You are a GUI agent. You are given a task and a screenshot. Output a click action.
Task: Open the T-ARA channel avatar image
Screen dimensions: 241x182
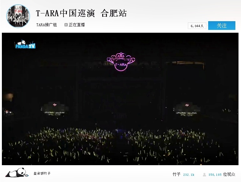click(x=18, y=16)
